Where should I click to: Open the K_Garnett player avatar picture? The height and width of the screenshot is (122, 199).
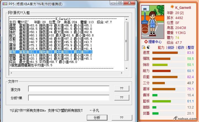[x=153, y=22]
